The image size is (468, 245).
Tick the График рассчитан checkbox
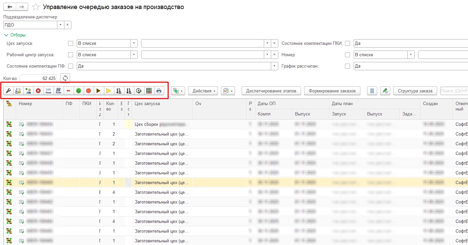tap(348, 66)
